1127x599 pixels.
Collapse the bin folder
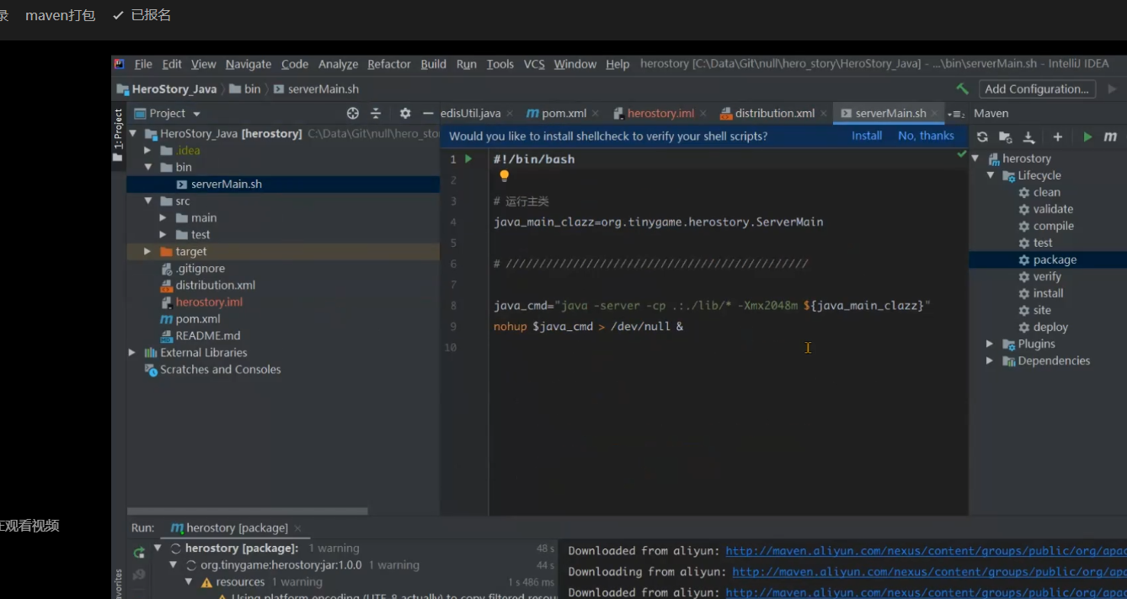click(x=147, y=167)
